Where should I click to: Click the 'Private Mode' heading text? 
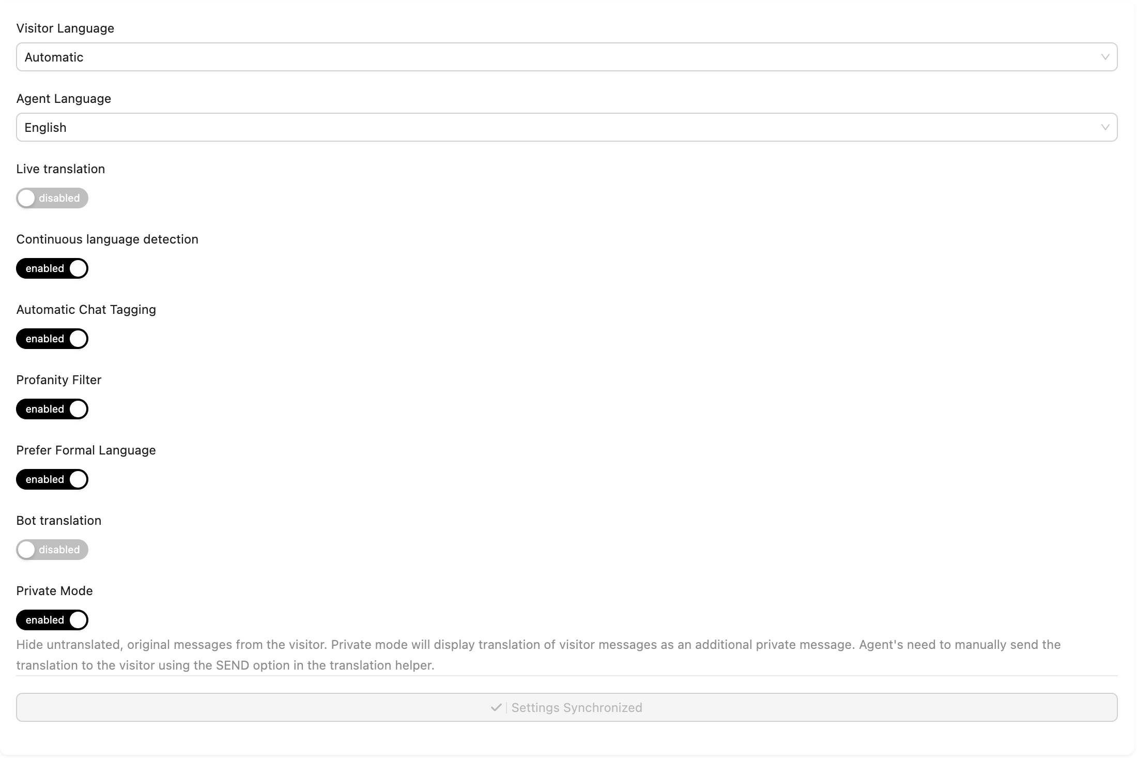pos(54,591)
